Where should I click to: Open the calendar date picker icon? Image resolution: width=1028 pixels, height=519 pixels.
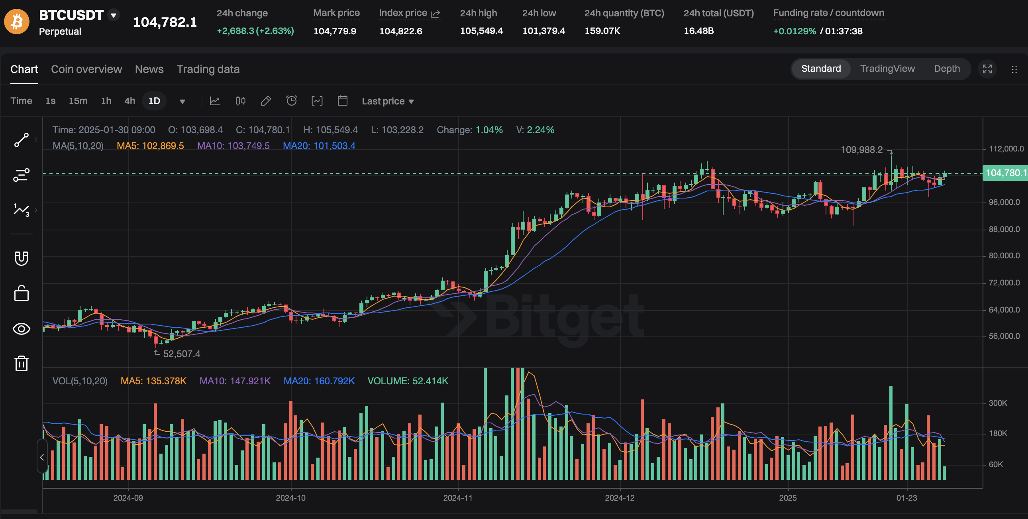pos(342,101)
